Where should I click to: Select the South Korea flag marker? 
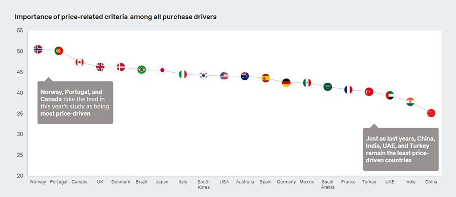pos(204,75)
